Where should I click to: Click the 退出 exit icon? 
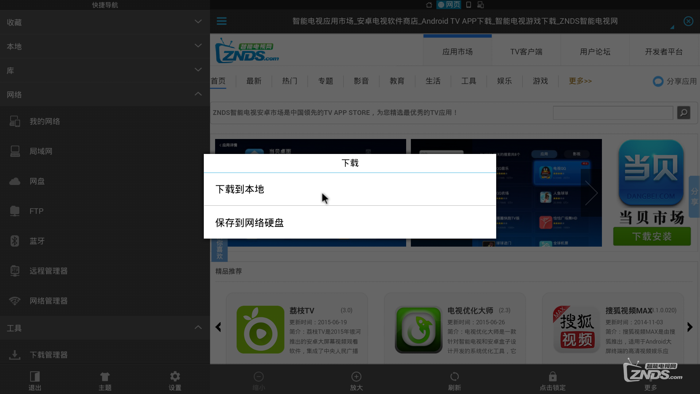click(35, 376)
